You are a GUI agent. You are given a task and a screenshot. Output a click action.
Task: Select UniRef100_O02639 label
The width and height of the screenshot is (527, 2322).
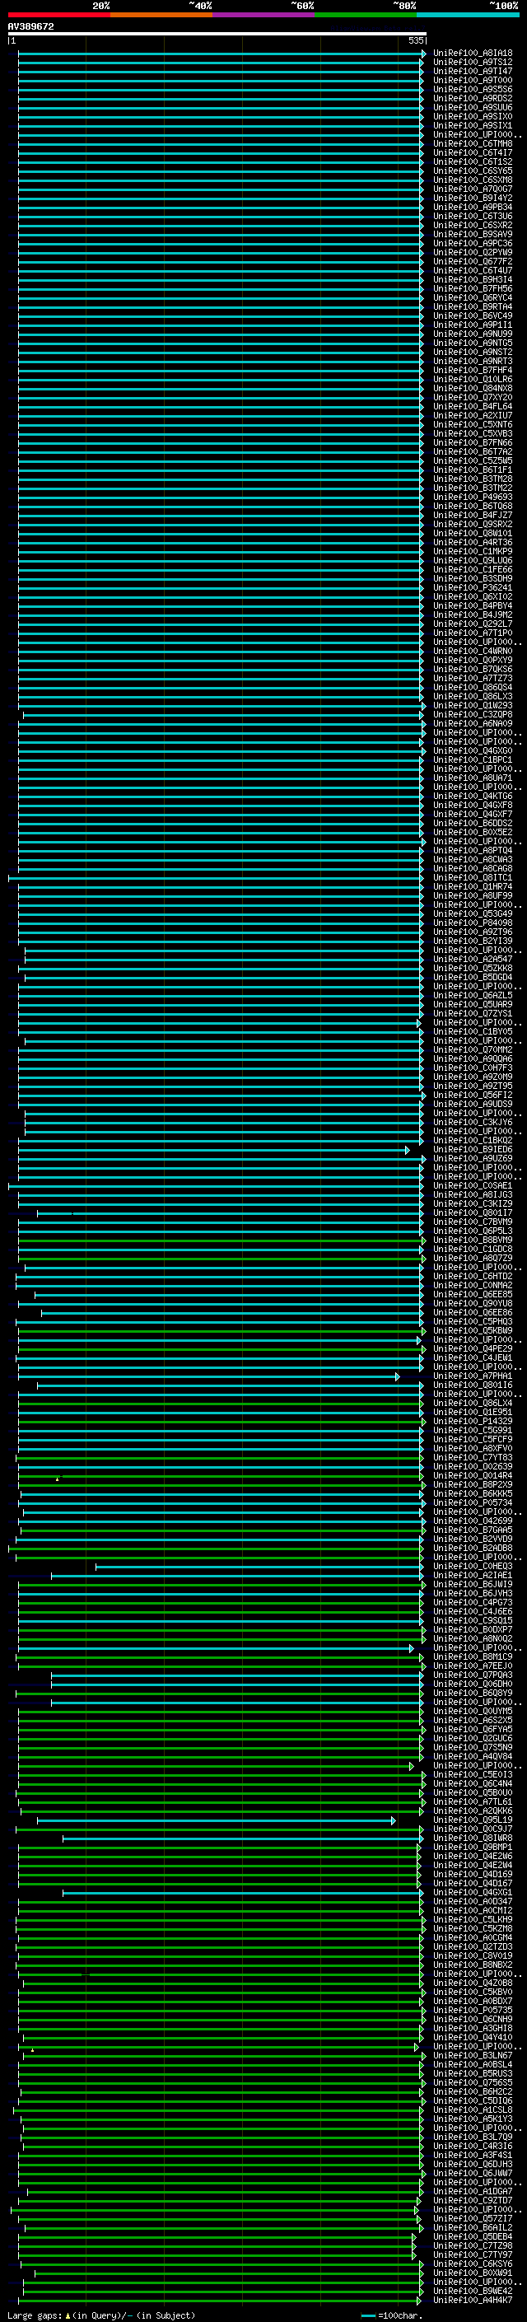[473, 1468]
